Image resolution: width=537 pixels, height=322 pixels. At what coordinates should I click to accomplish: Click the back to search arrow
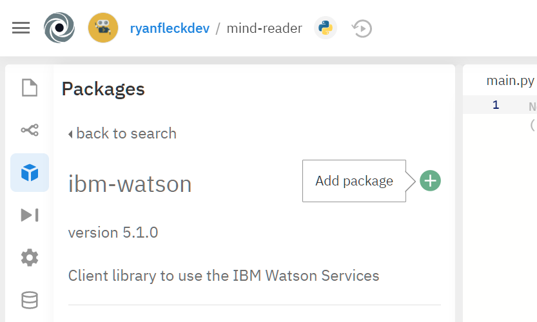pyautogui.click(x=70, y=134)
